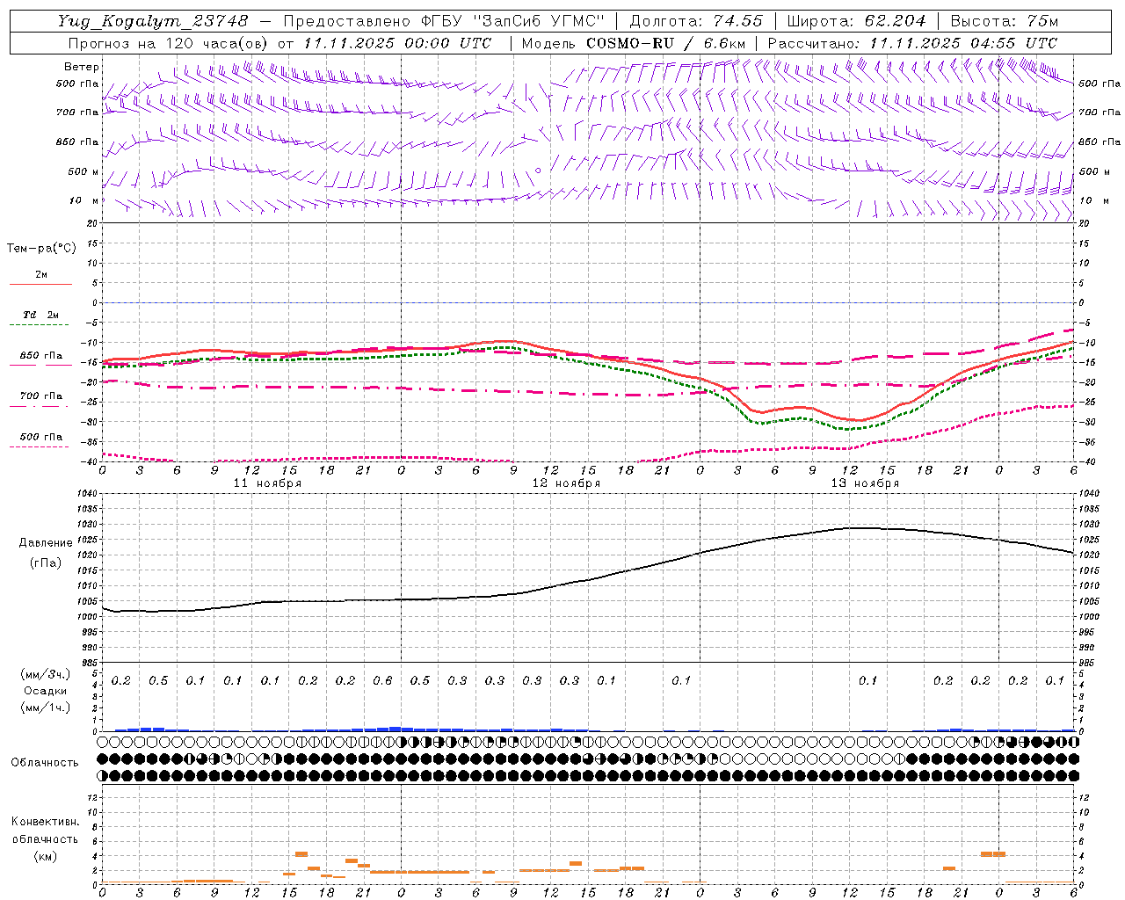1125x900 pixels.
Task: Click the Рассчитано: 11.11.2025 04:55 UTC text
Action: click(912, 43)
